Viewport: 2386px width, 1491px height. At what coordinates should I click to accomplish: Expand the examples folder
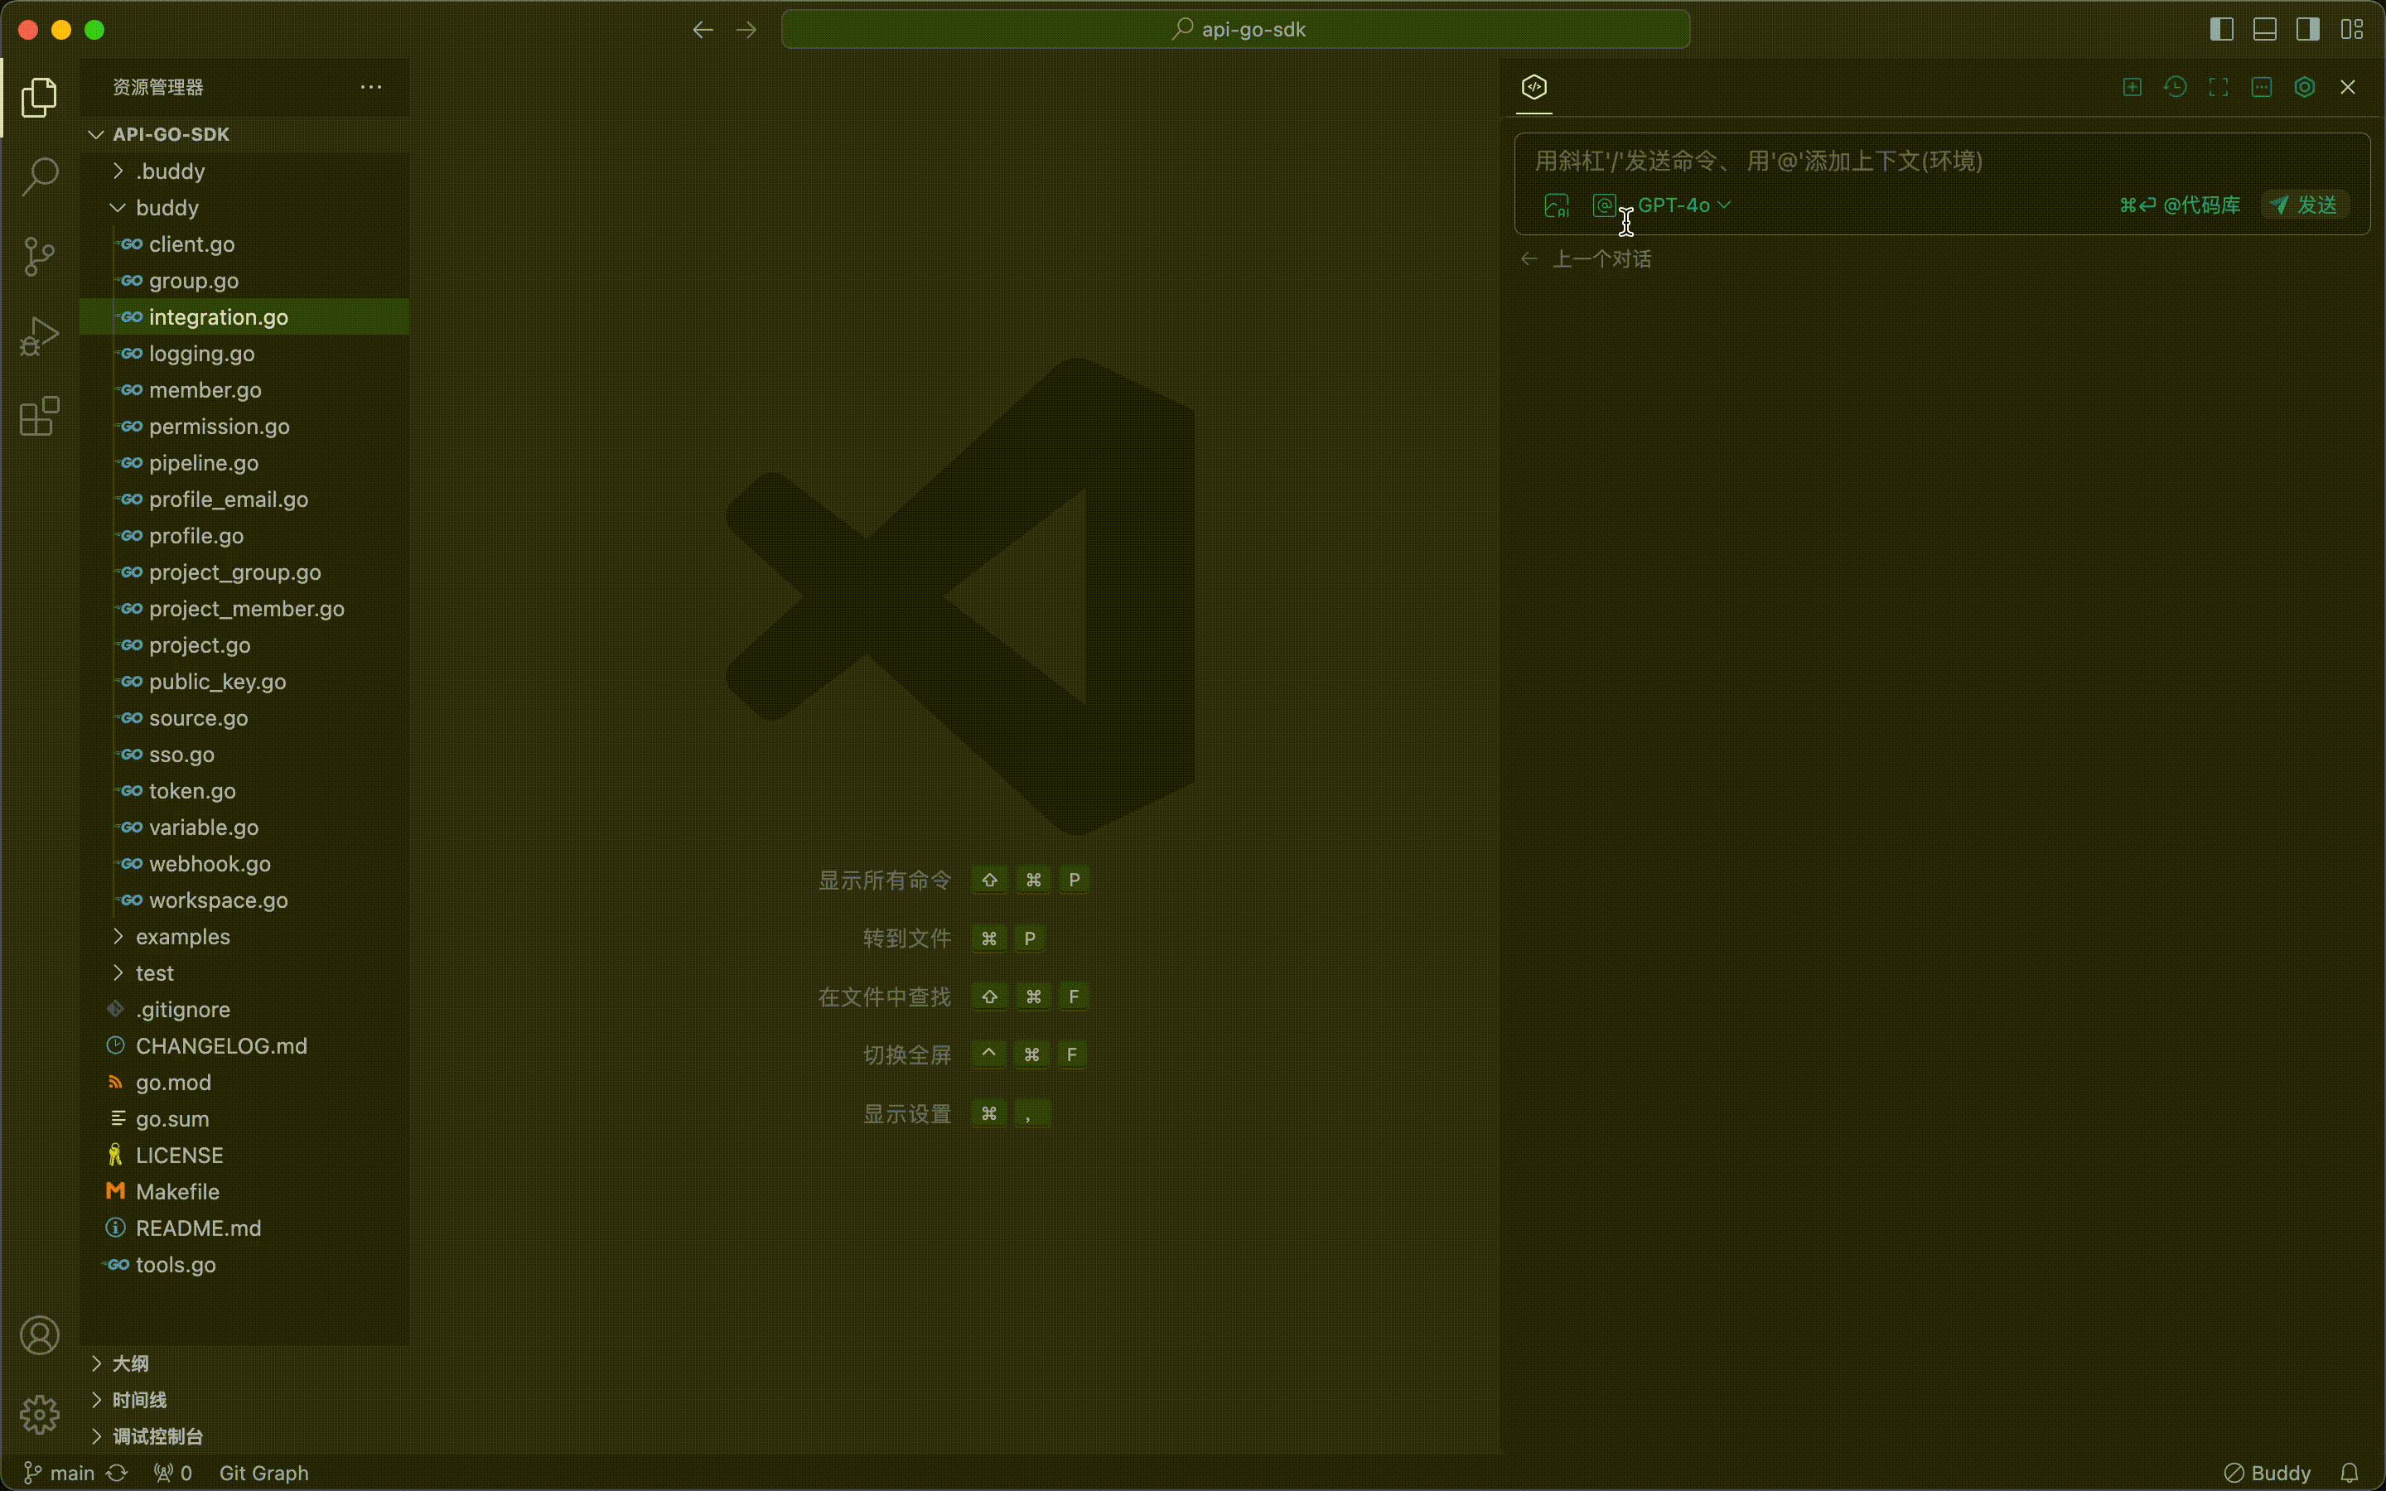(x=118, y=936)
